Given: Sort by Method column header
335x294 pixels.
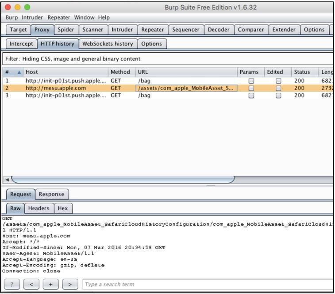Looking at the screenshot, I should [x=122, y=72].
